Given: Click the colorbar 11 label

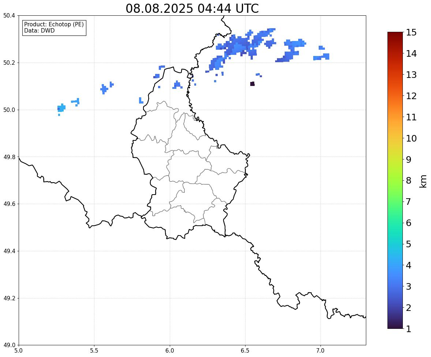Looking at the screenshot, I should pos(411,117).
